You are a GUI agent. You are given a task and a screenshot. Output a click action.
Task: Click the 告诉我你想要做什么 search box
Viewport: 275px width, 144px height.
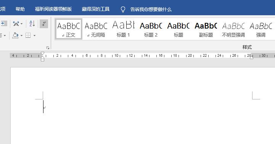(151, 10)
